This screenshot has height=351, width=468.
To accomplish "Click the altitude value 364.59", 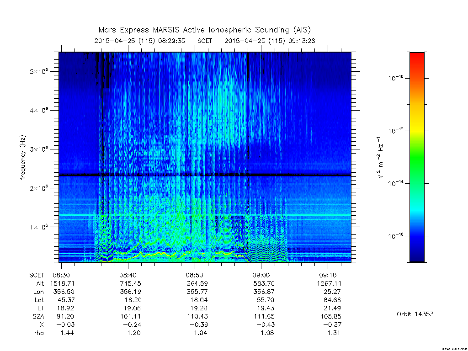I will pos(197,283).
